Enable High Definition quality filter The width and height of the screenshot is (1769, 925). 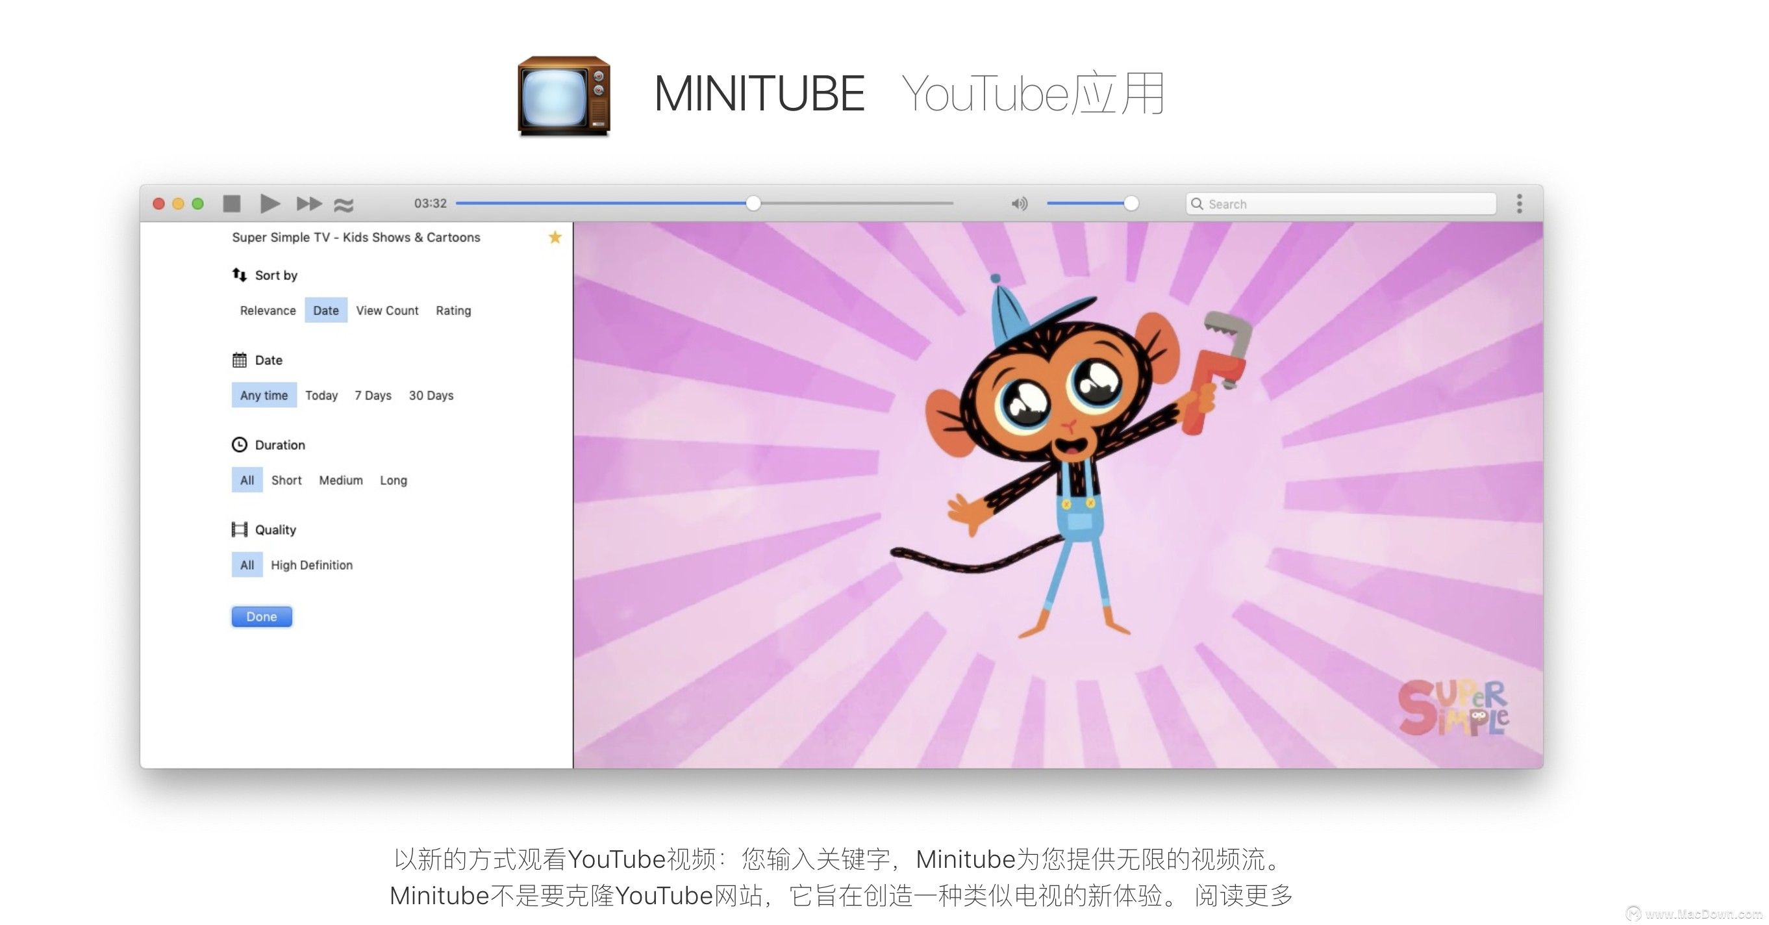point(311,564)
